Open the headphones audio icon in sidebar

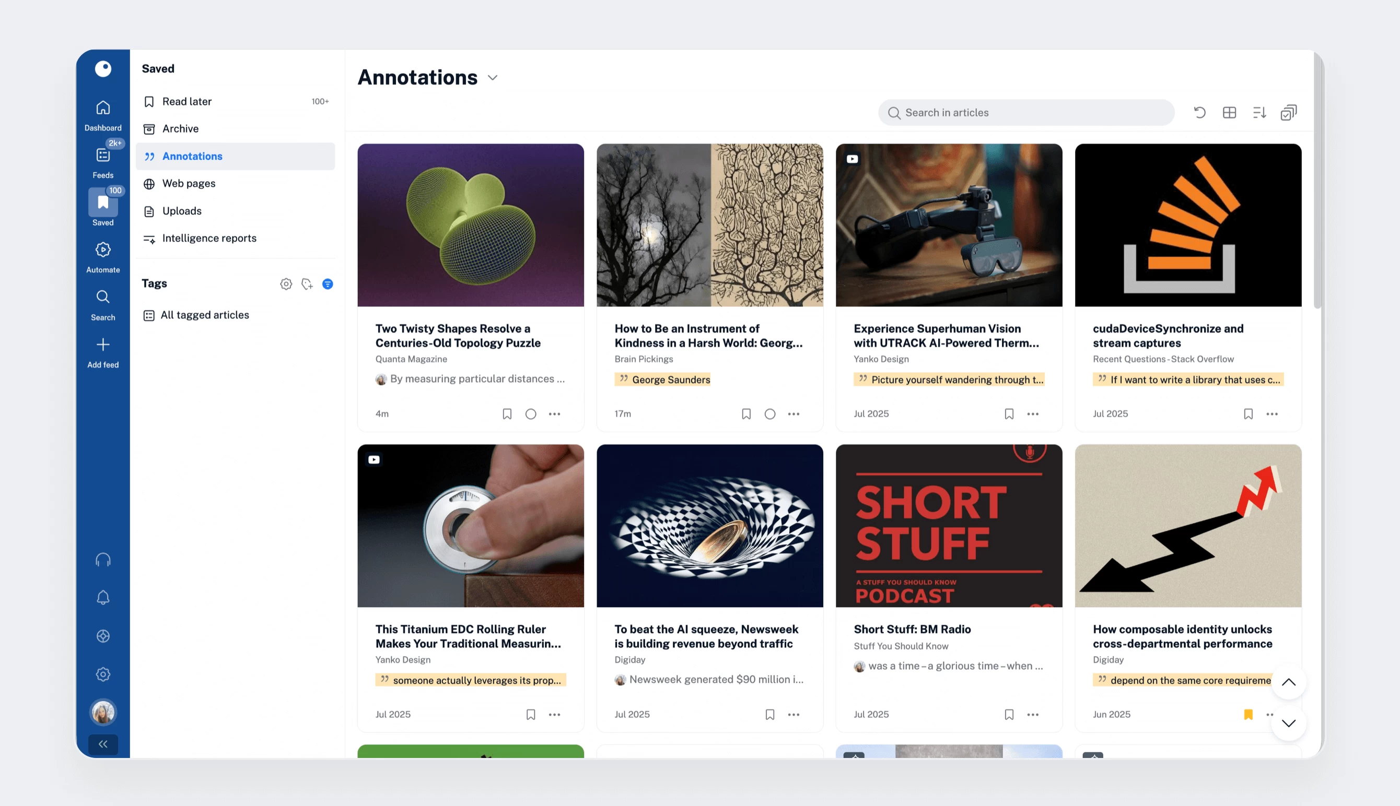[x=102, y=560]
